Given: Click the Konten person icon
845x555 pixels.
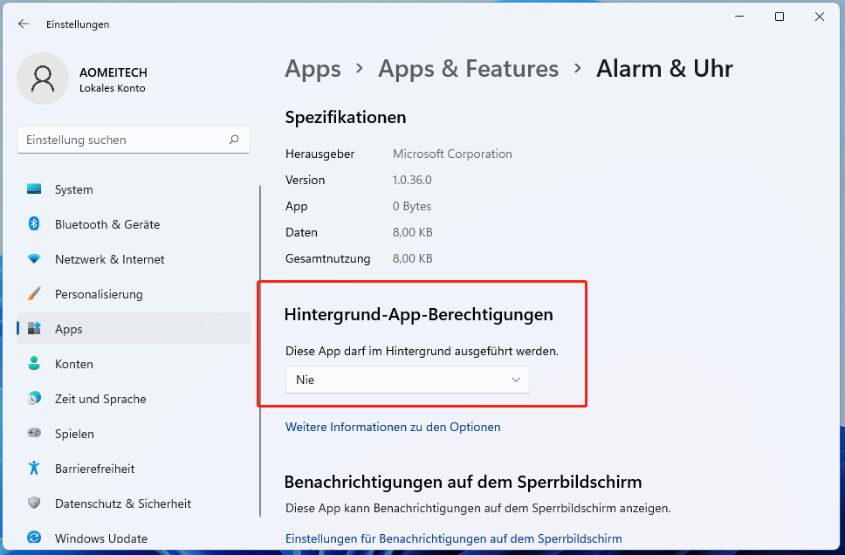Looking at the screenshot, I should pos(34,364).
